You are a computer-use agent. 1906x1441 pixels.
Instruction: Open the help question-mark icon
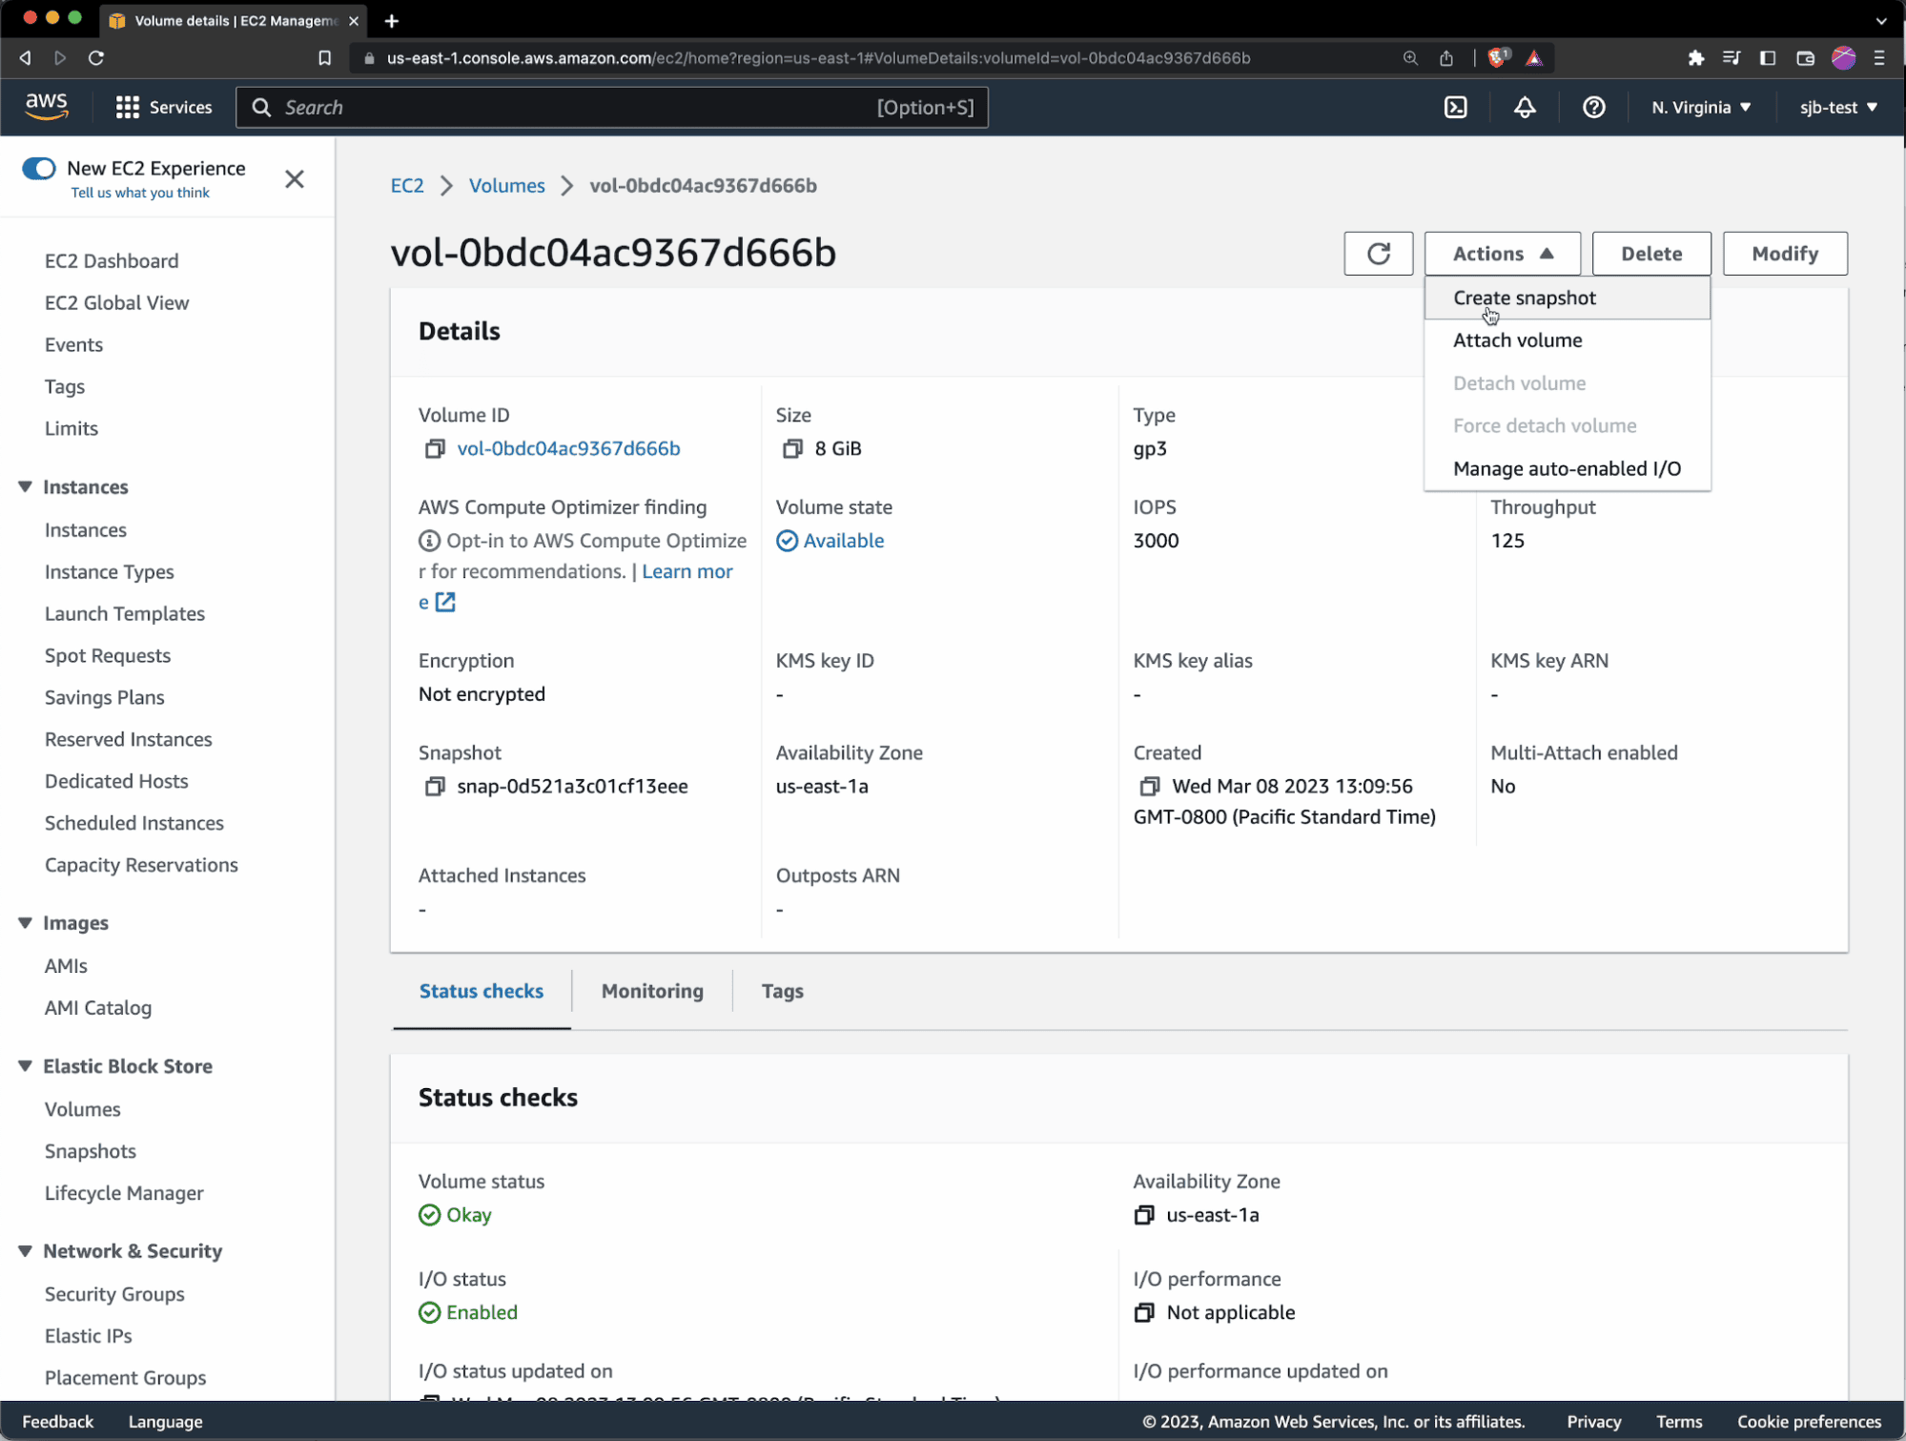click(1593, 107)
